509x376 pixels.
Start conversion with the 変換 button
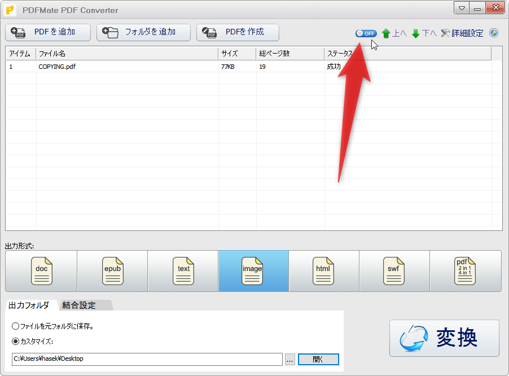point(445,338)
